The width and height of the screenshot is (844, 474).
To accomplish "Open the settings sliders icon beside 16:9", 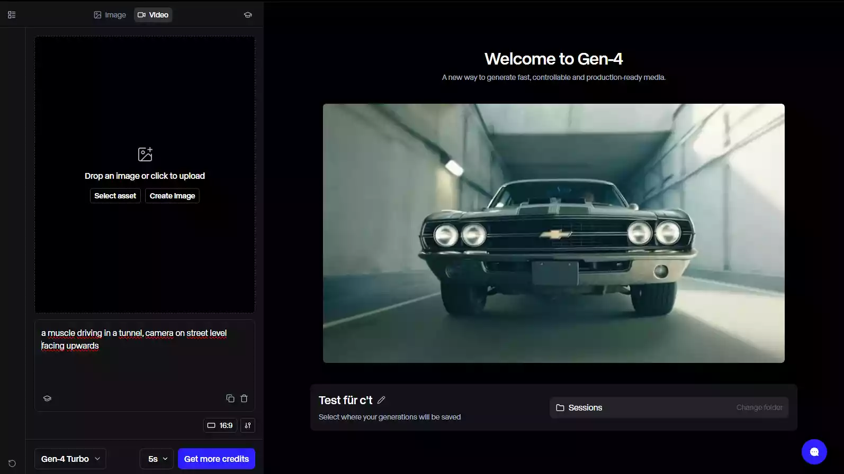I will [x=248, y=425].
